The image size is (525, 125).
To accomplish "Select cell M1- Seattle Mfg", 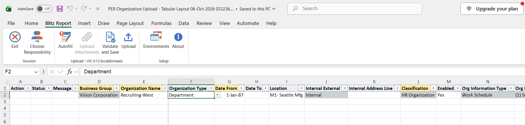I will pyautogui.click(x=286, y=95).
